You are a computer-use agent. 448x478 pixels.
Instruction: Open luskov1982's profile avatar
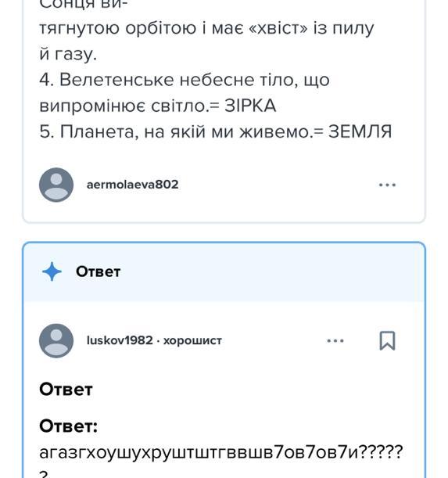(56, 340)
